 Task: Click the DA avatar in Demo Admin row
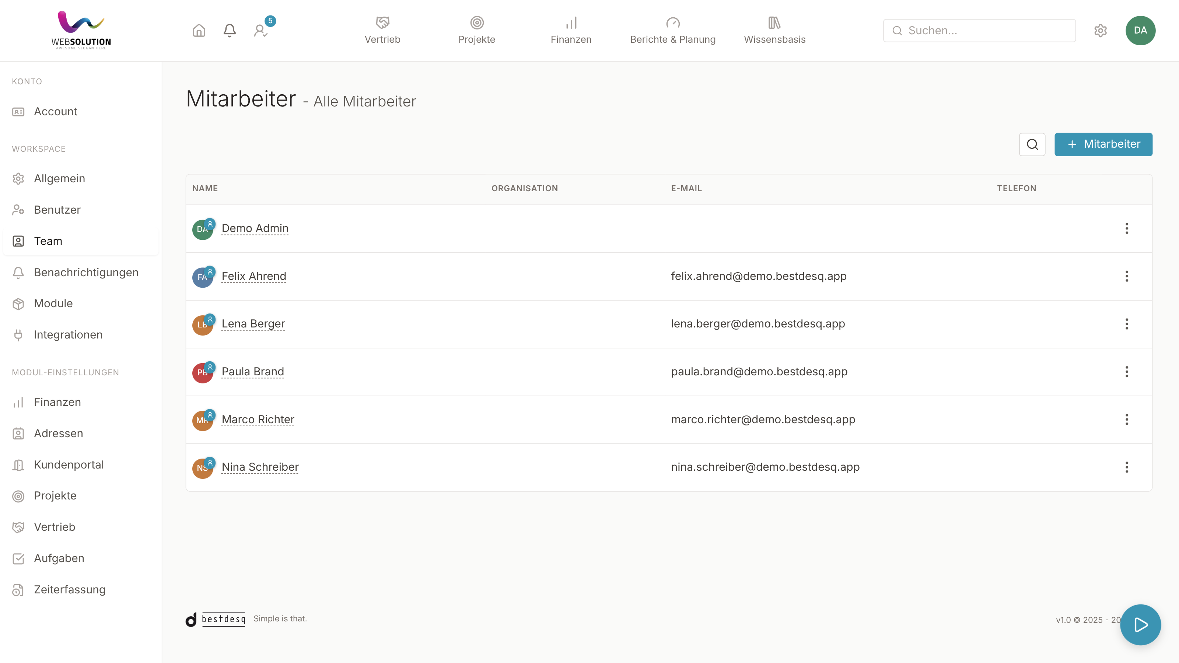[x=203, y=229]
